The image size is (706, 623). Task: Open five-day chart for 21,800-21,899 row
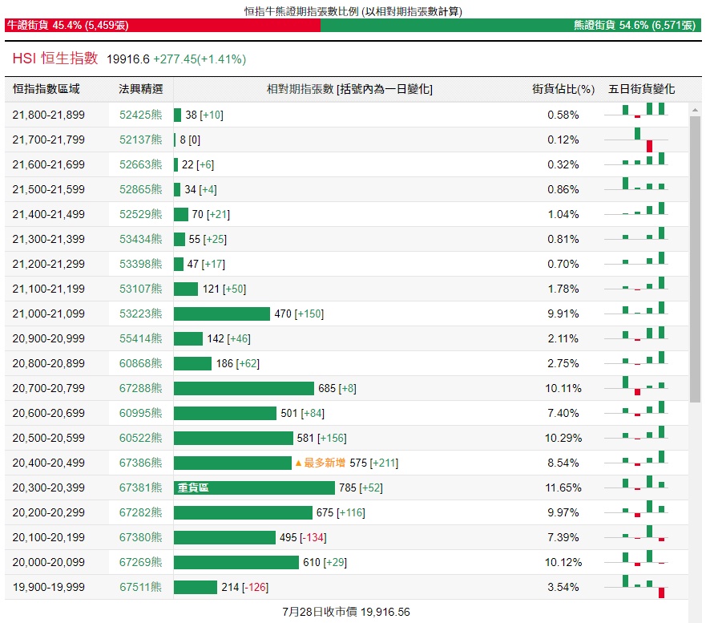pos(644,115)
